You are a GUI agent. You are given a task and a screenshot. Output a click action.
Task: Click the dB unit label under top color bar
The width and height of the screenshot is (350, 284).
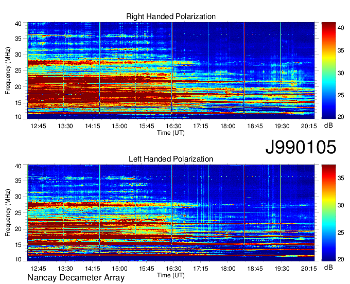(x=328, y=126)
